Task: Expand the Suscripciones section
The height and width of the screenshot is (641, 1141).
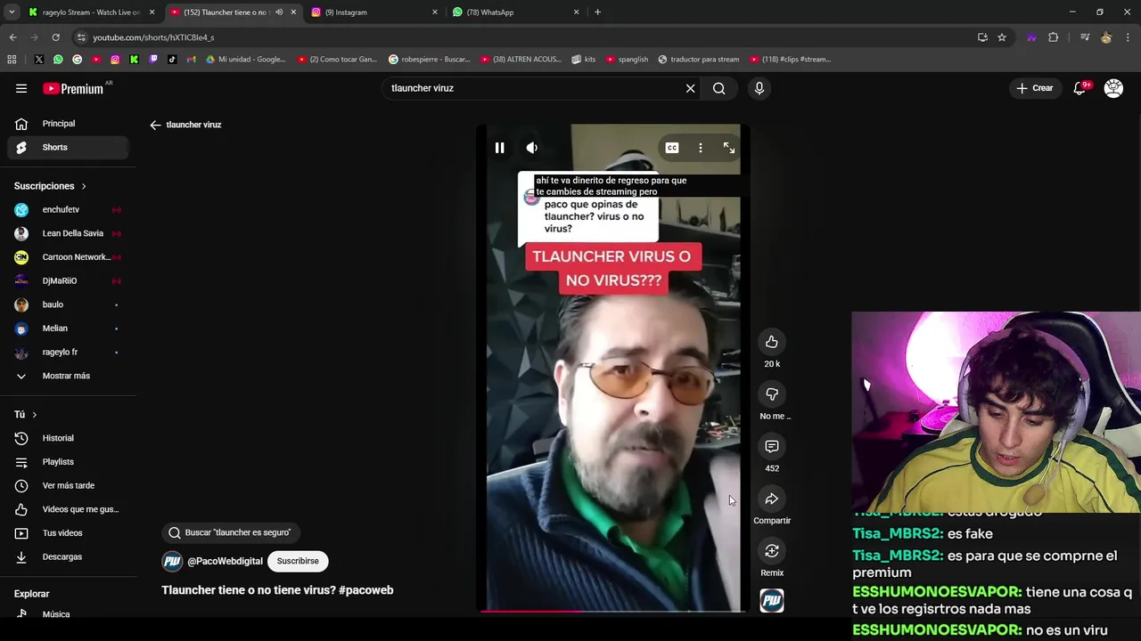Action: pos(50,186)
